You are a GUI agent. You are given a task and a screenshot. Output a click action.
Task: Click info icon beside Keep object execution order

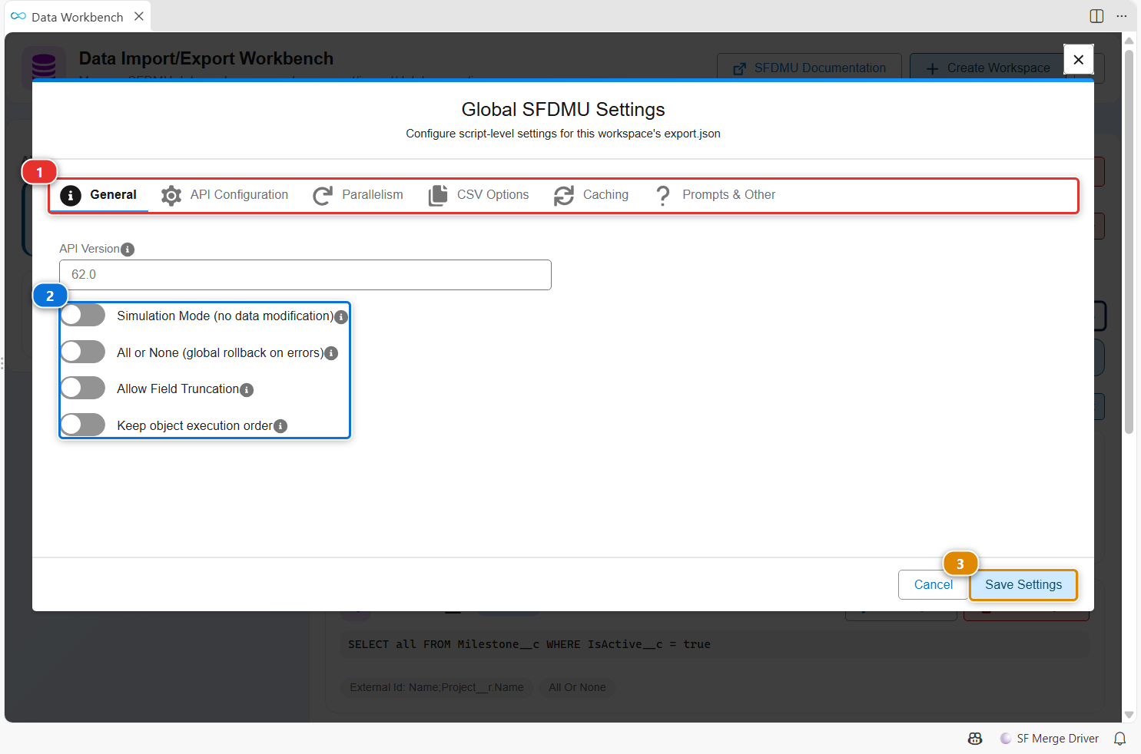pos(280,426)
